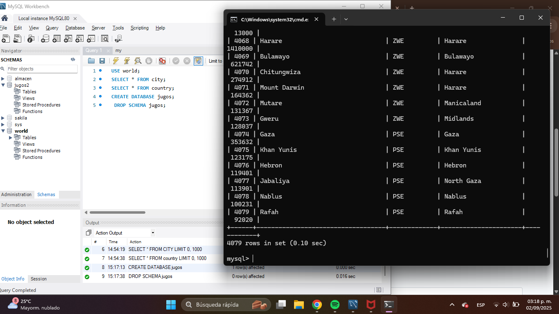Search table data icon in toolbar

[105, 38]
